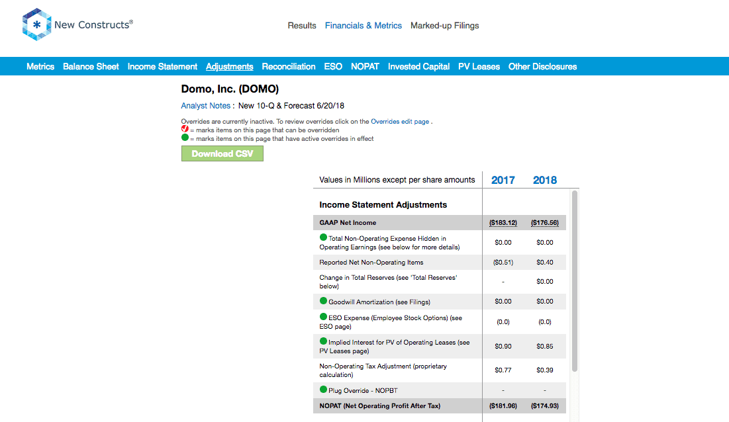
Task: Select the Adjustments tab
Action: click(230, 66)
